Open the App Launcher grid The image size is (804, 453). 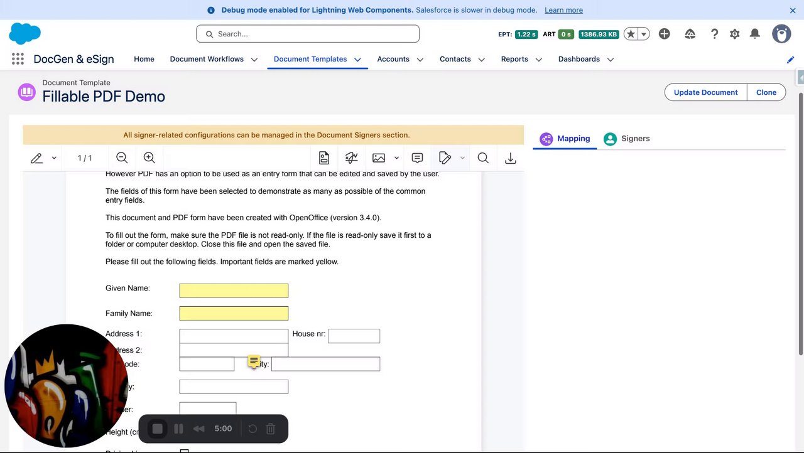(x=18, y=59)
